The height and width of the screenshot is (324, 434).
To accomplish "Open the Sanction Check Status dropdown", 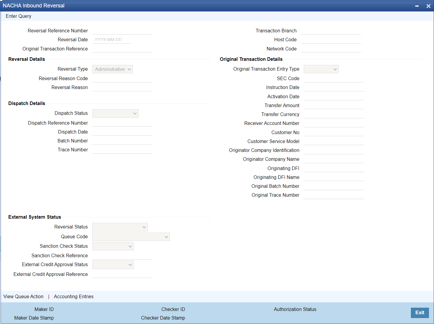I will coord(113,246).
